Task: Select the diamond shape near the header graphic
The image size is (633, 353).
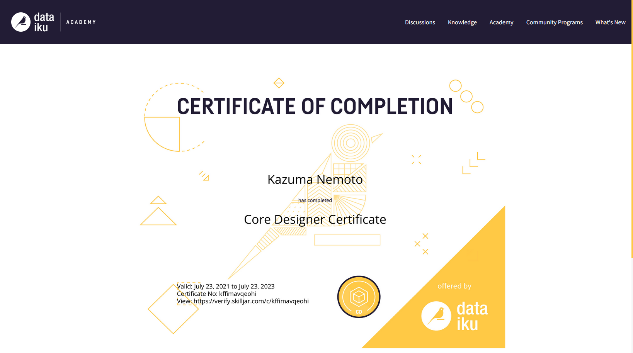Action: [x=279, y=83]
